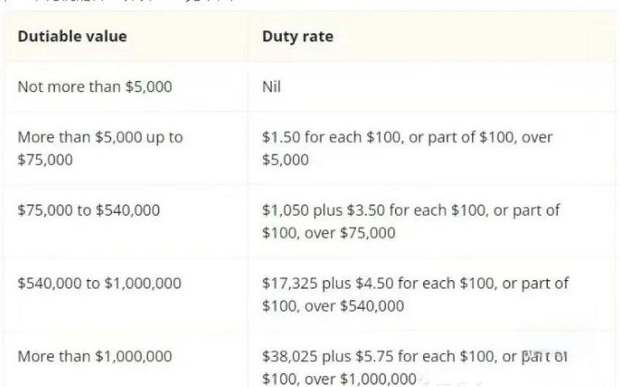
Task: Click the Dutiable value column header
Action: click(72, 36)
